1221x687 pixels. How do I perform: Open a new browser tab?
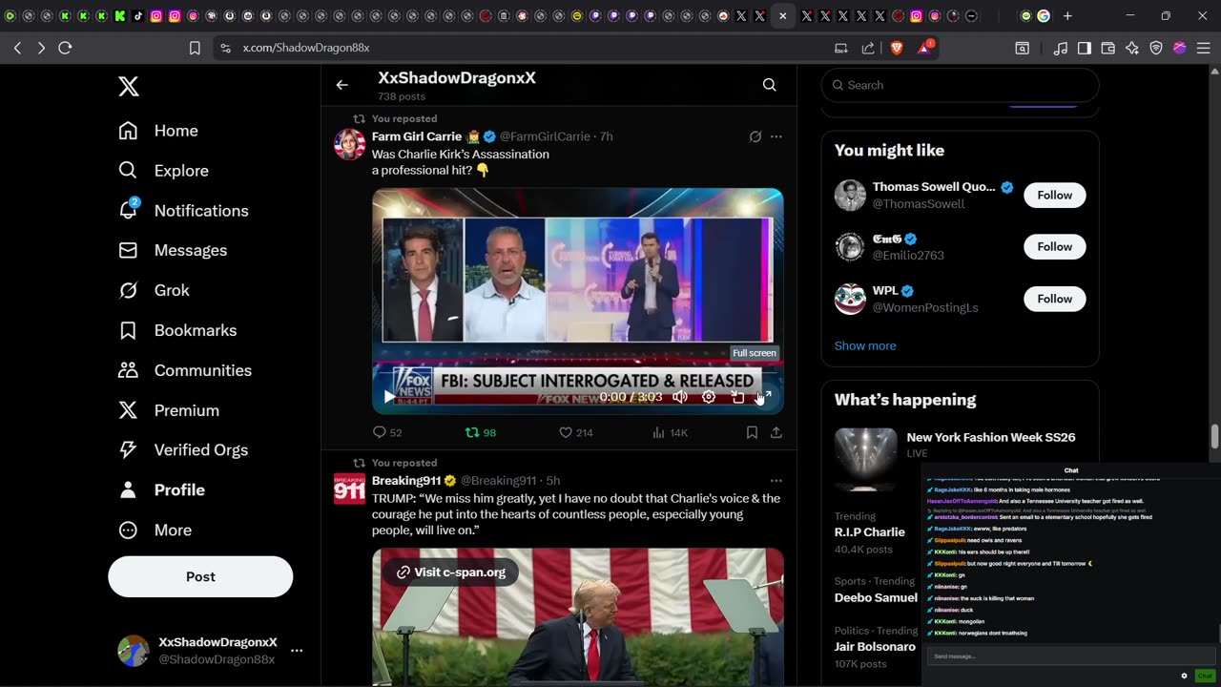click(1067, 16)
